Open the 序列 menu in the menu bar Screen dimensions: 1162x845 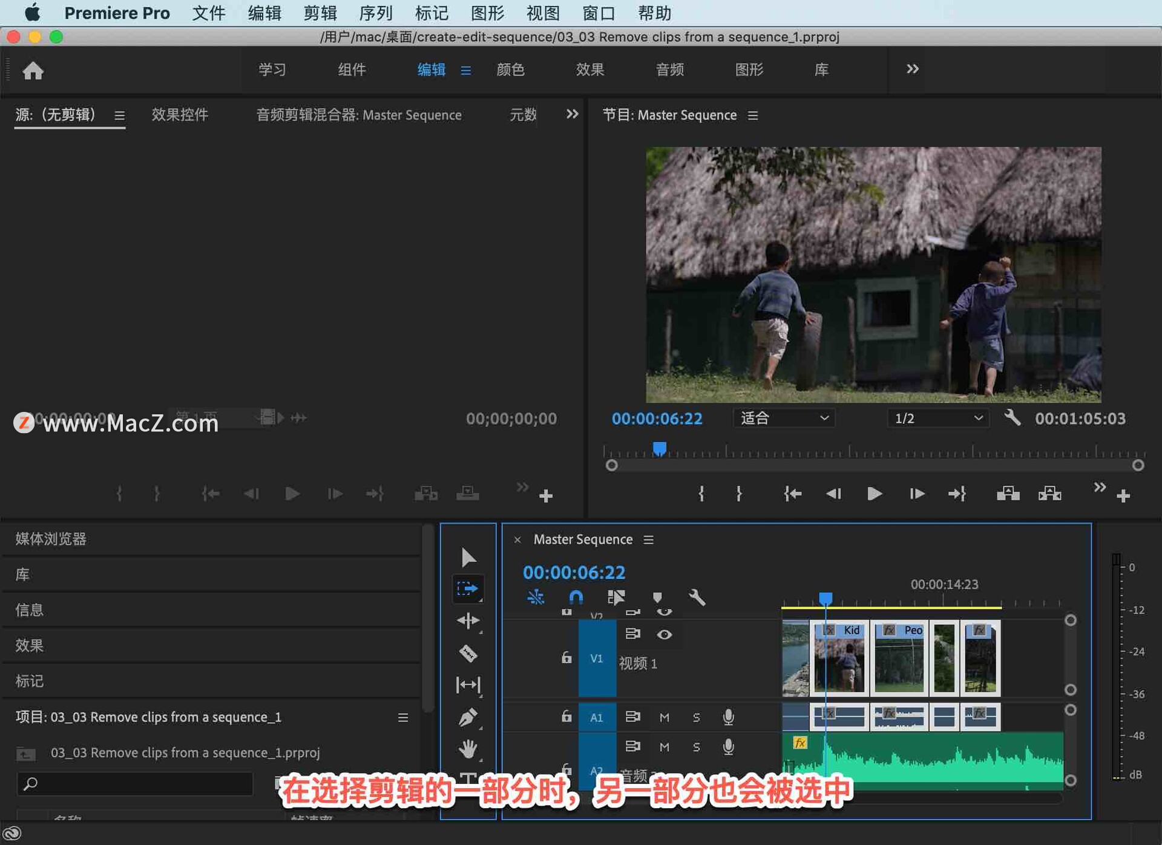375,13
